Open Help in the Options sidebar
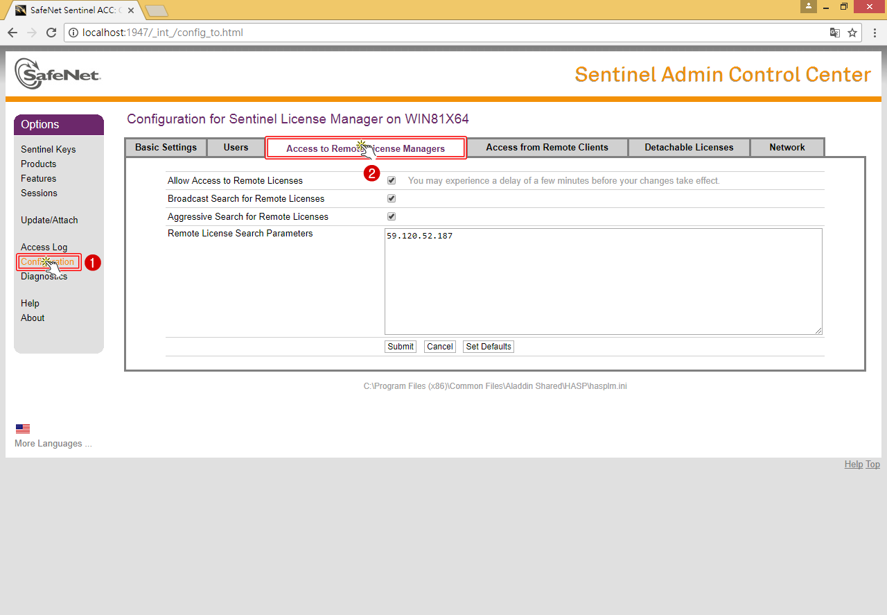Viewport: 887px width, 615px height. (x=30, y=303)
